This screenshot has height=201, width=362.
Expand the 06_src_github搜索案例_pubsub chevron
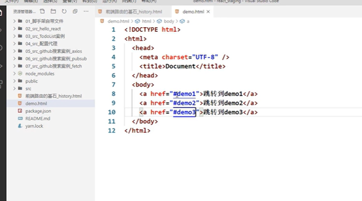click(14, 58)
